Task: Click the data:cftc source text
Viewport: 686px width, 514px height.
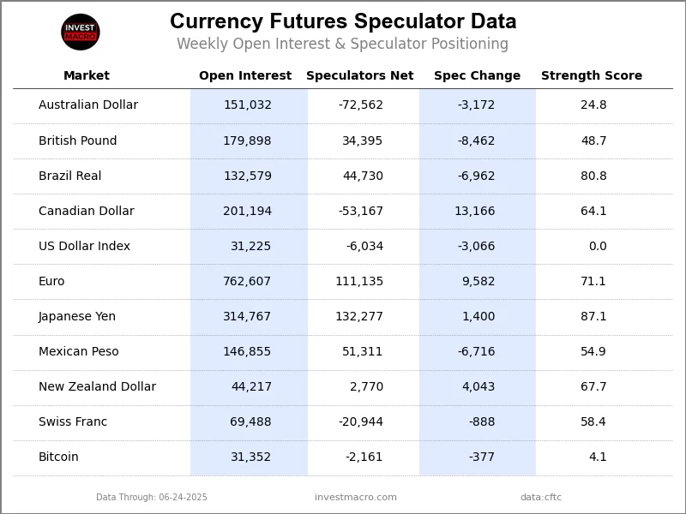Action: tap(540, 498)
